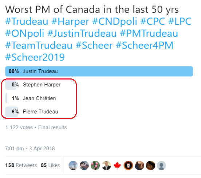
Task: Click the first liker's avatar
Action: coord(73,165)
